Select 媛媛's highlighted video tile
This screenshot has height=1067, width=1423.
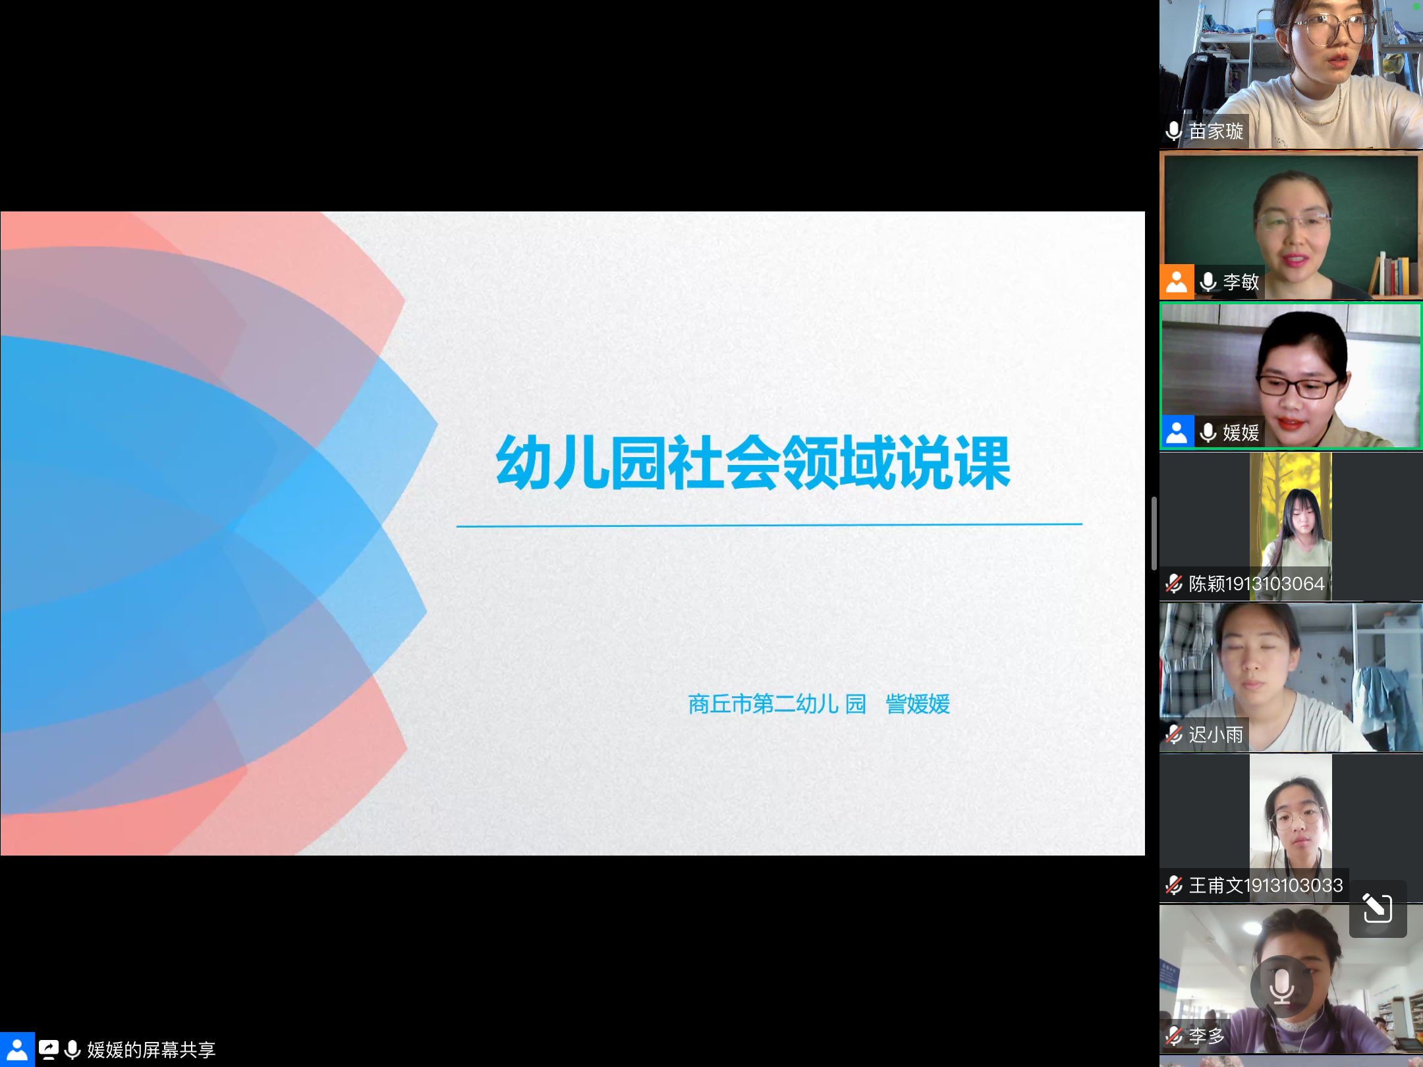[1291, 376]
